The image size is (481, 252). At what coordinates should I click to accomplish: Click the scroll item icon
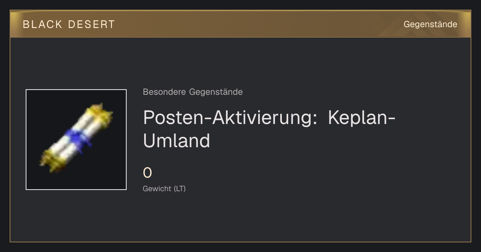pos(76,138)
